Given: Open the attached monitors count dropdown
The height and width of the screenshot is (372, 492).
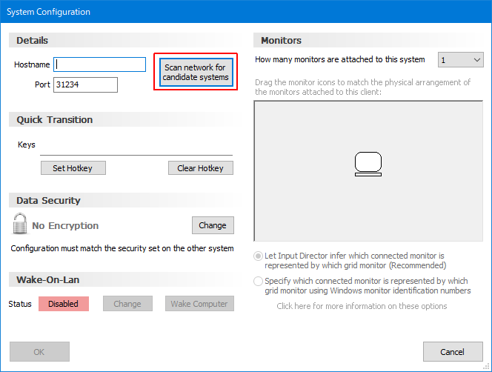Looking at the screenshot, I should [x=460, y=60].
